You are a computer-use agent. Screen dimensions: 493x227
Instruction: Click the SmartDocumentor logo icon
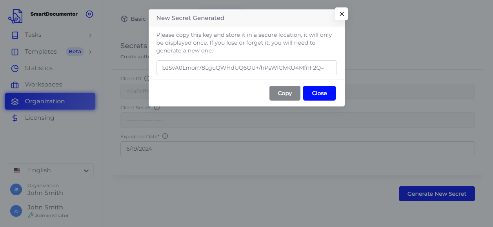[15, 16]
